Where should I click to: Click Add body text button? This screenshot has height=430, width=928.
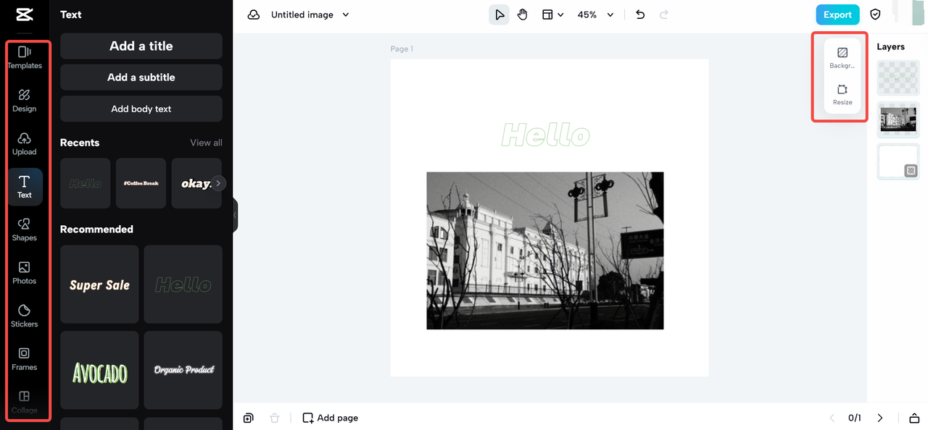tap(141, 109)
